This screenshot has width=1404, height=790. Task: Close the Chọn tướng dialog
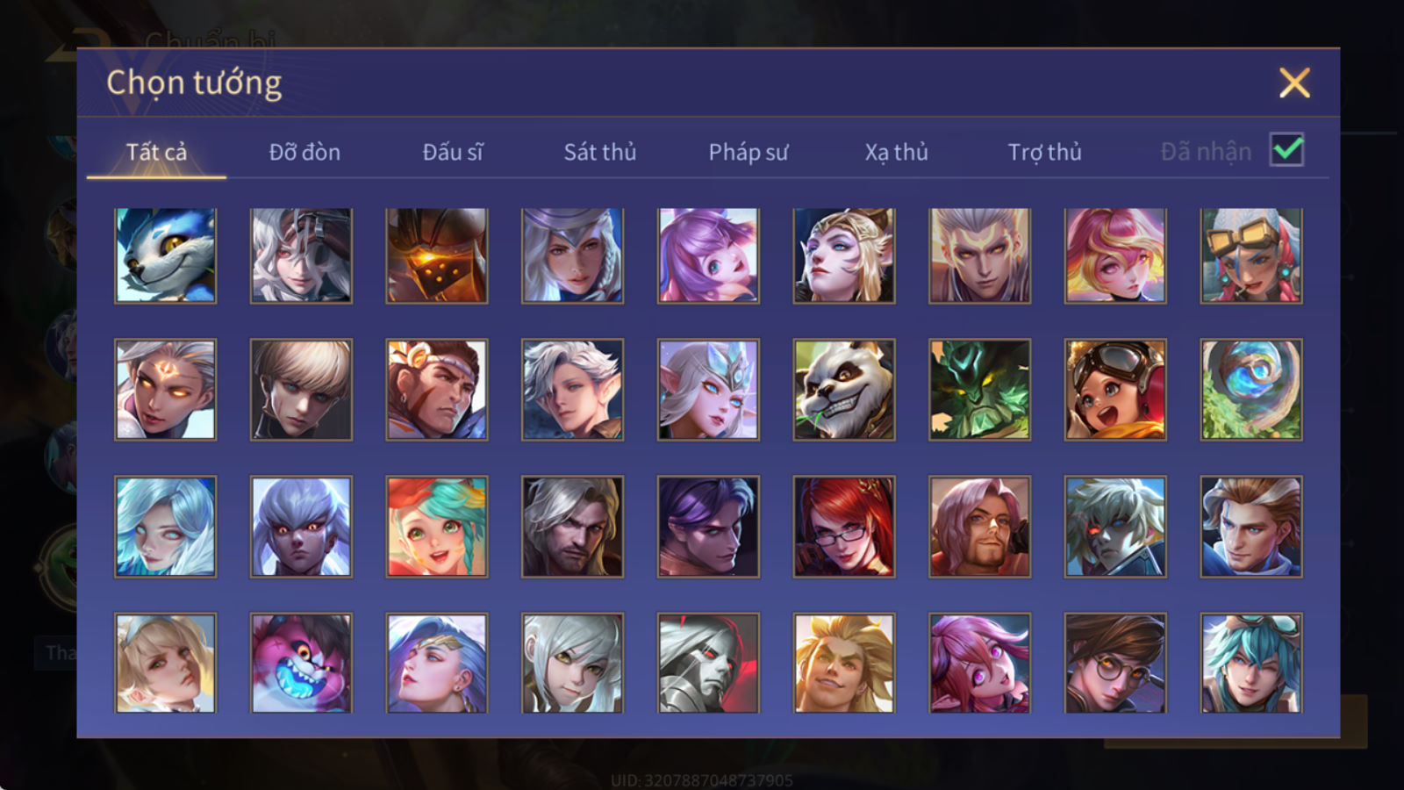pos(1294,83)
